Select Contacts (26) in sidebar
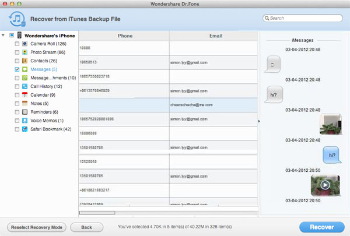Screen dimensions: 350x236 click(x=44, y=61)
